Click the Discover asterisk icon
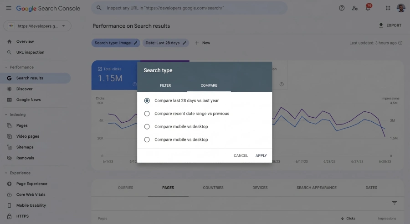This screenshot has width=410, height=224. 10,89
